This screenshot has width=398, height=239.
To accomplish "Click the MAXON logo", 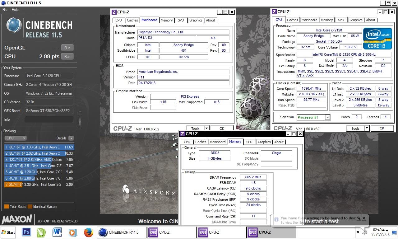I will [17, 219].
